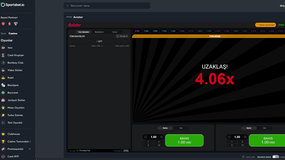Screen dimensions: 285x160
Task: Decrease bet amount in left bet panel
Action: [145, 137]
